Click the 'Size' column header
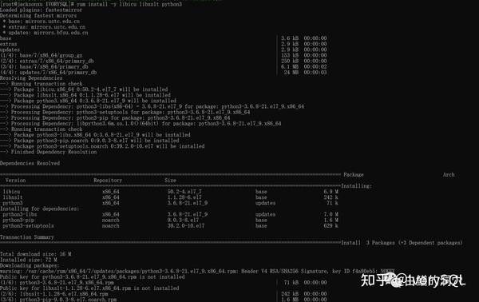The image size is (479, 302). pos(171,181)
